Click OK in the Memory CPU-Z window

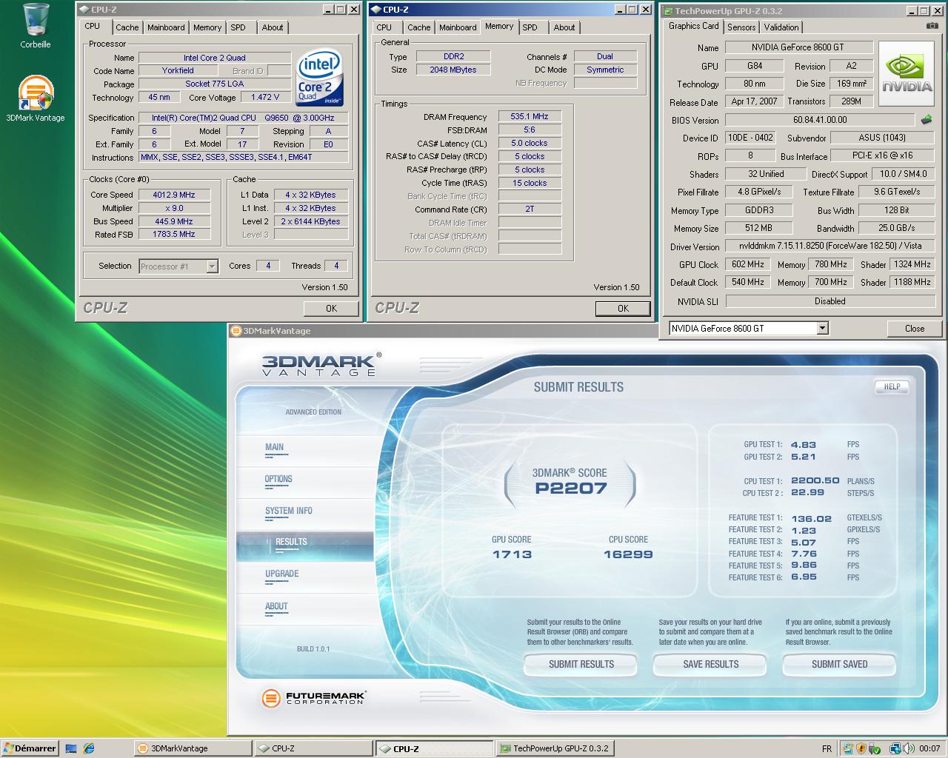[x=623, y=309]
